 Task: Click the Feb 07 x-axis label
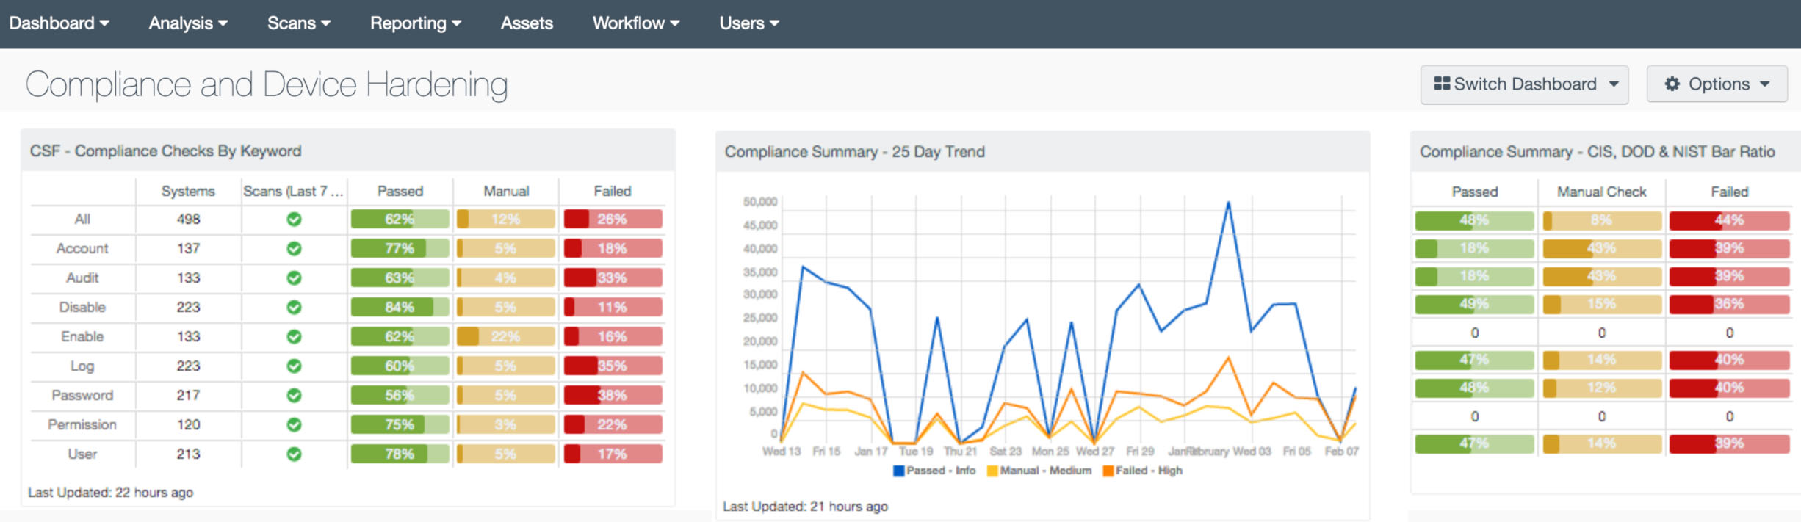pos(1341,451)
